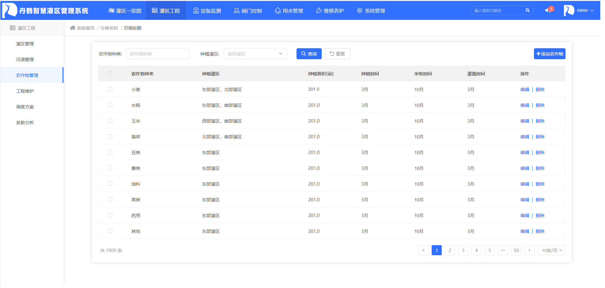Check the 水稻 row checkbox
Image resolution: width=605 pixels, height=288 pixels.
110,105
